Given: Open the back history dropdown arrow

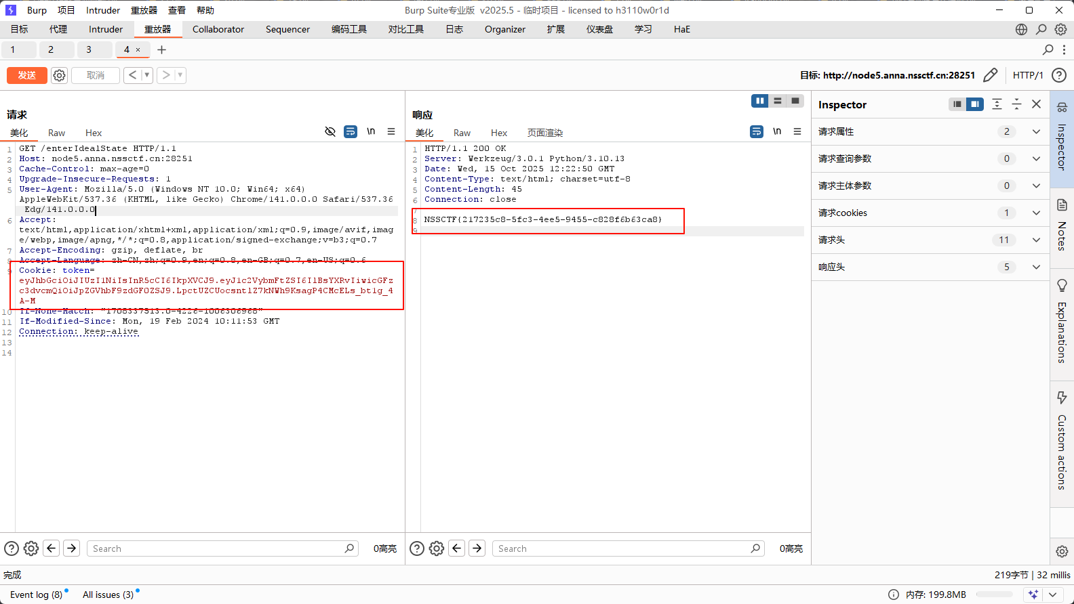Looking at the screenshot, I should [147, 75].
